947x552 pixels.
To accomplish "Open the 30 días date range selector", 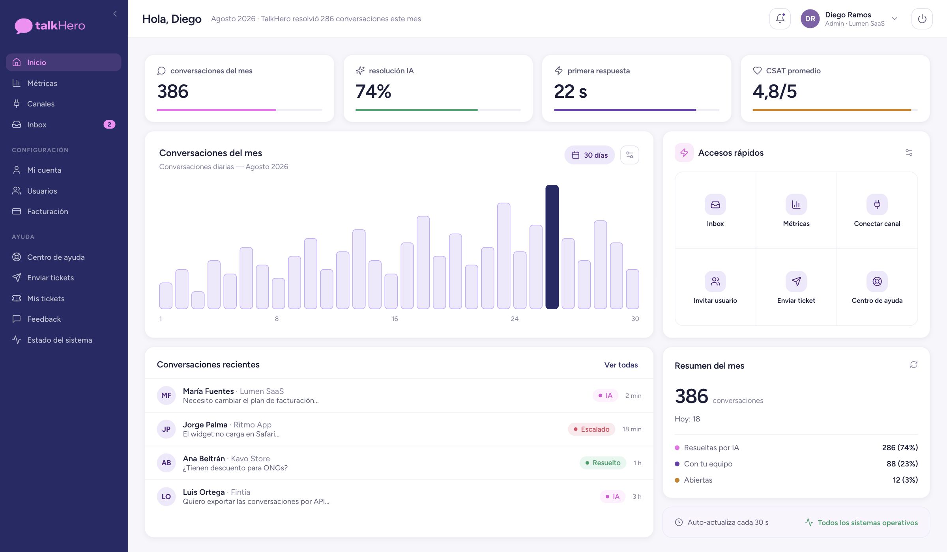I will click(590, 155).
